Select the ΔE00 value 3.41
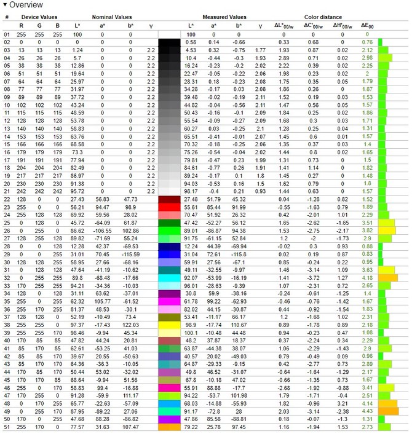The height and width of the screenshot is (434, 412). tap(367, 388)
